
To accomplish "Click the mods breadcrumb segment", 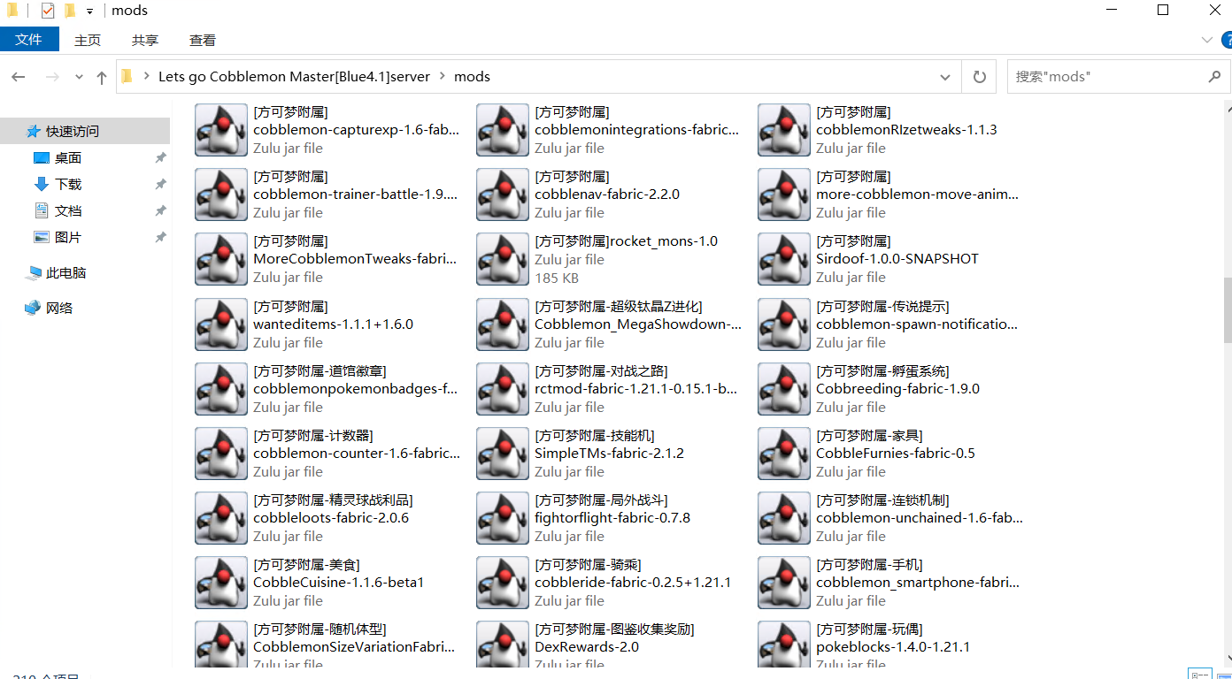I will click(x=472, y=77).
